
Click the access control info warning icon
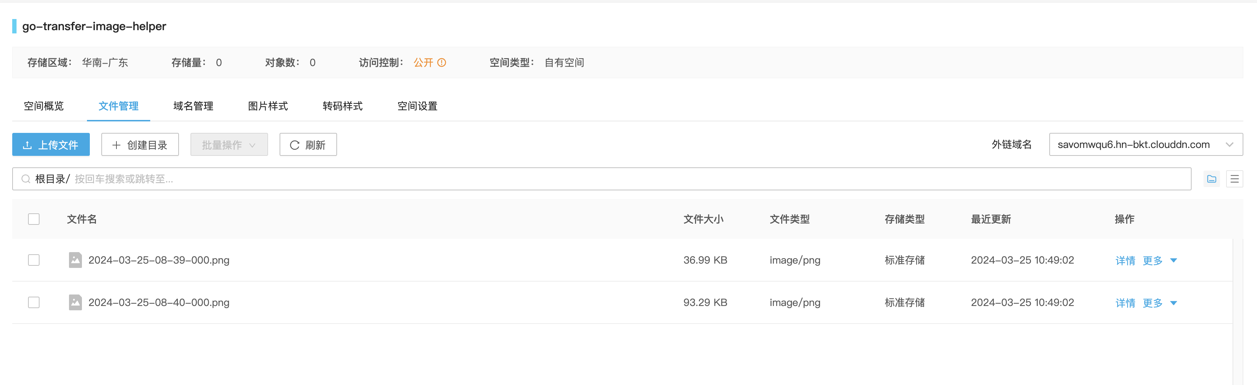pyautogui.click(x=442, y=62)
